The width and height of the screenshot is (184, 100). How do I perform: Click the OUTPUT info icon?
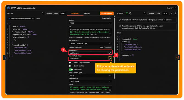(130, 13)
